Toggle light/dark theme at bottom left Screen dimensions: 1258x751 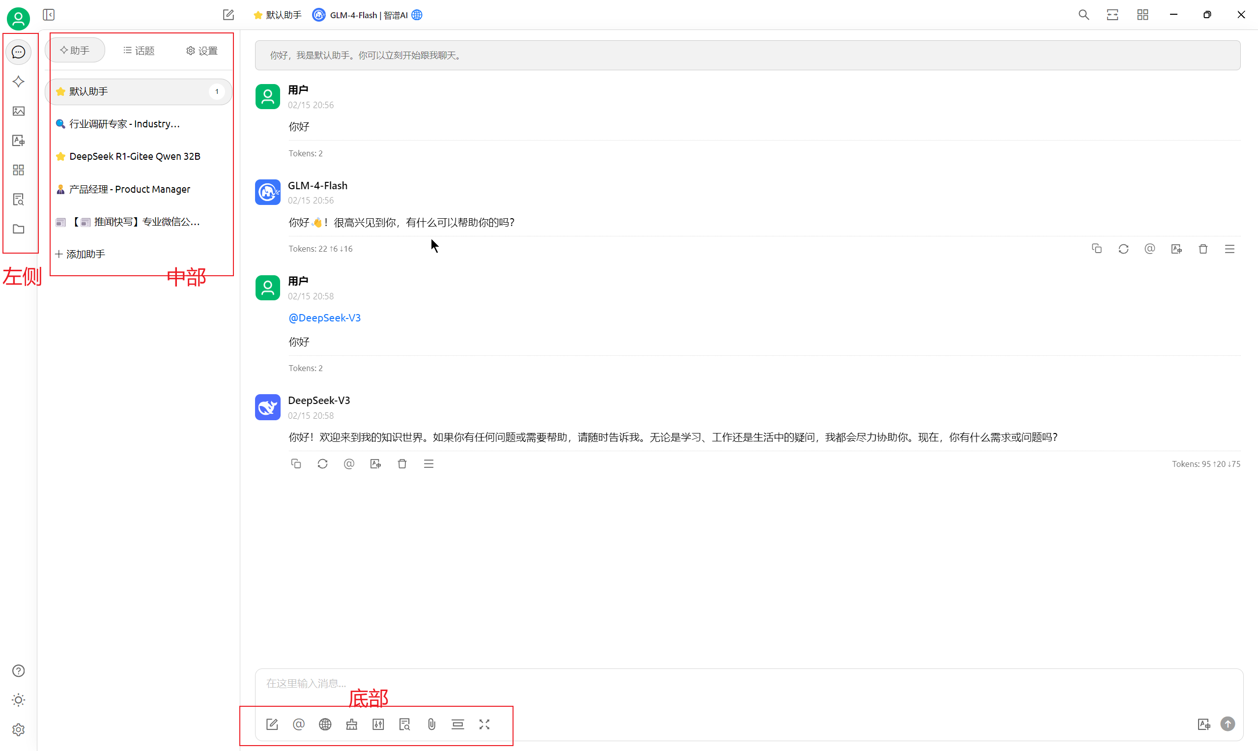18,700
